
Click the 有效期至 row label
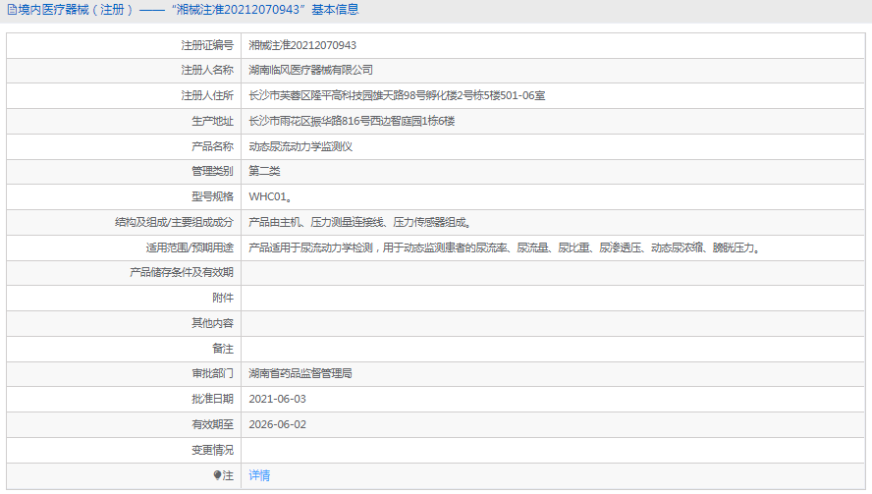click(212, 425)
